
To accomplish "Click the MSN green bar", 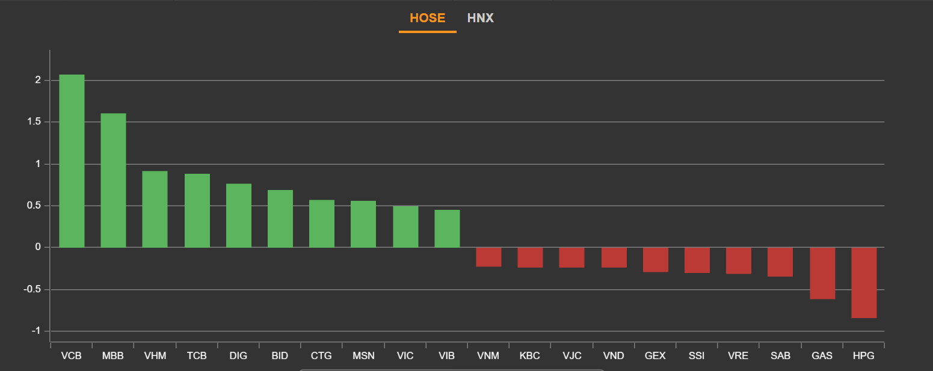I will (x=363, y=224).
